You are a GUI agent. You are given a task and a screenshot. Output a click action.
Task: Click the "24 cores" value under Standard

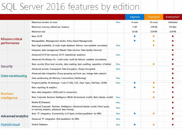154,22
